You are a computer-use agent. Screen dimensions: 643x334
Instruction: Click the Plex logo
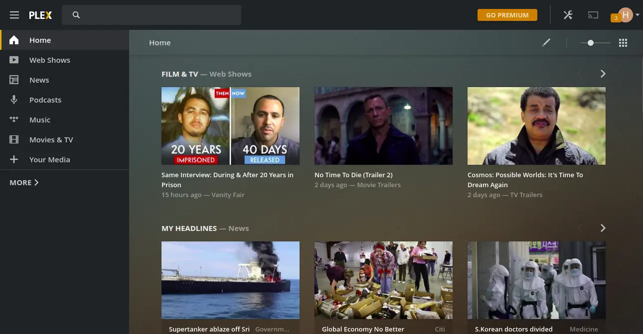coord(40,15)
